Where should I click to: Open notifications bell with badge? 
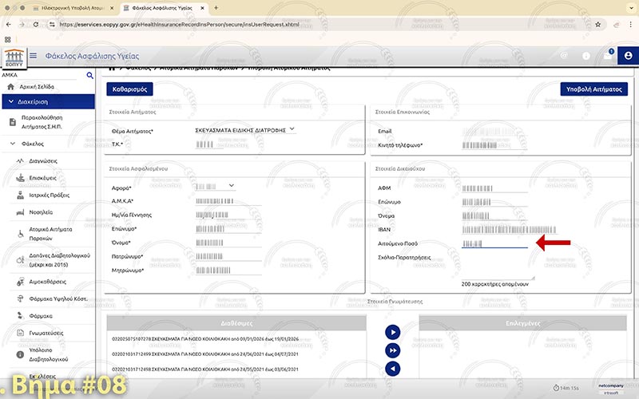[608, 56]
